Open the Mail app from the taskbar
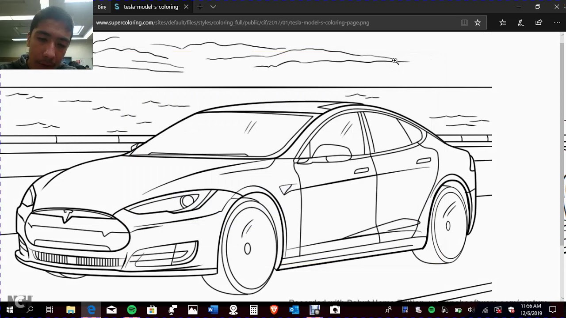 coord(111,310)
